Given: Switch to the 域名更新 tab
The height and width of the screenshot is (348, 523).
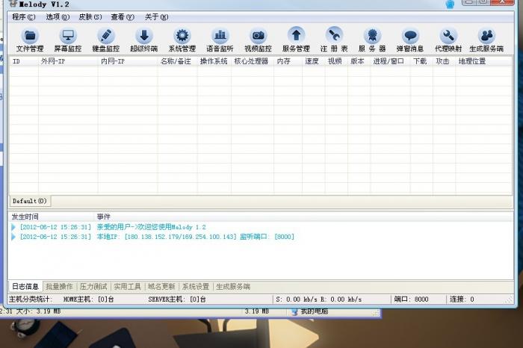Looking at the screenshot, I should tap(161, 287).
